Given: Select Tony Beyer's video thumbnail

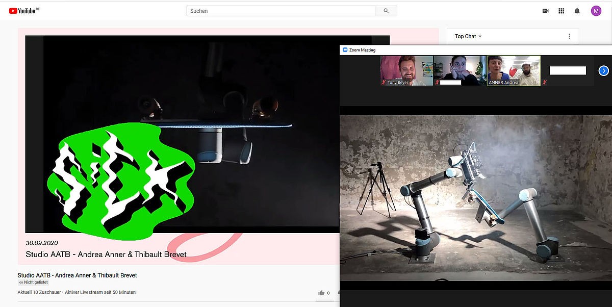Looking at the screenshot, I should pyautogui.click(x=406, y=69).
